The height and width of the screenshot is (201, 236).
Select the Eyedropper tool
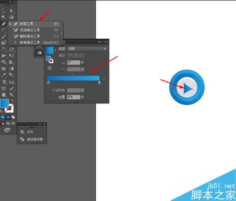(x=4, y=75)
